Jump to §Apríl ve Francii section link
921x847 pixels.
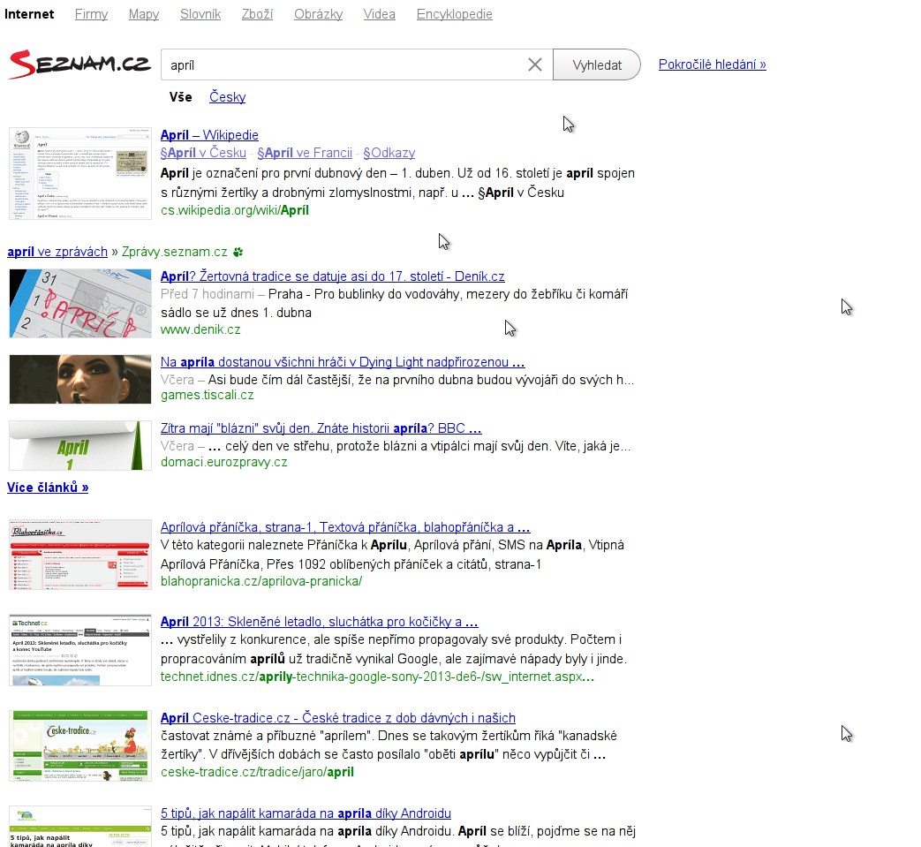pos(305,153)
